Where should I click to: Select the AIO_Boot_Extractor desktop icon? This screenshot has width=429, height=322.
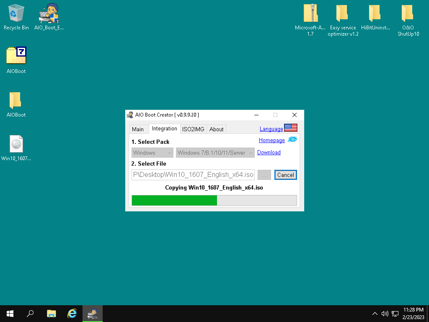(x=49, y=15)
